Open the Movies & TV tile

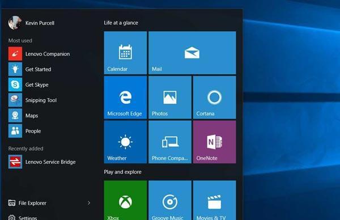[x=214, y=200]
